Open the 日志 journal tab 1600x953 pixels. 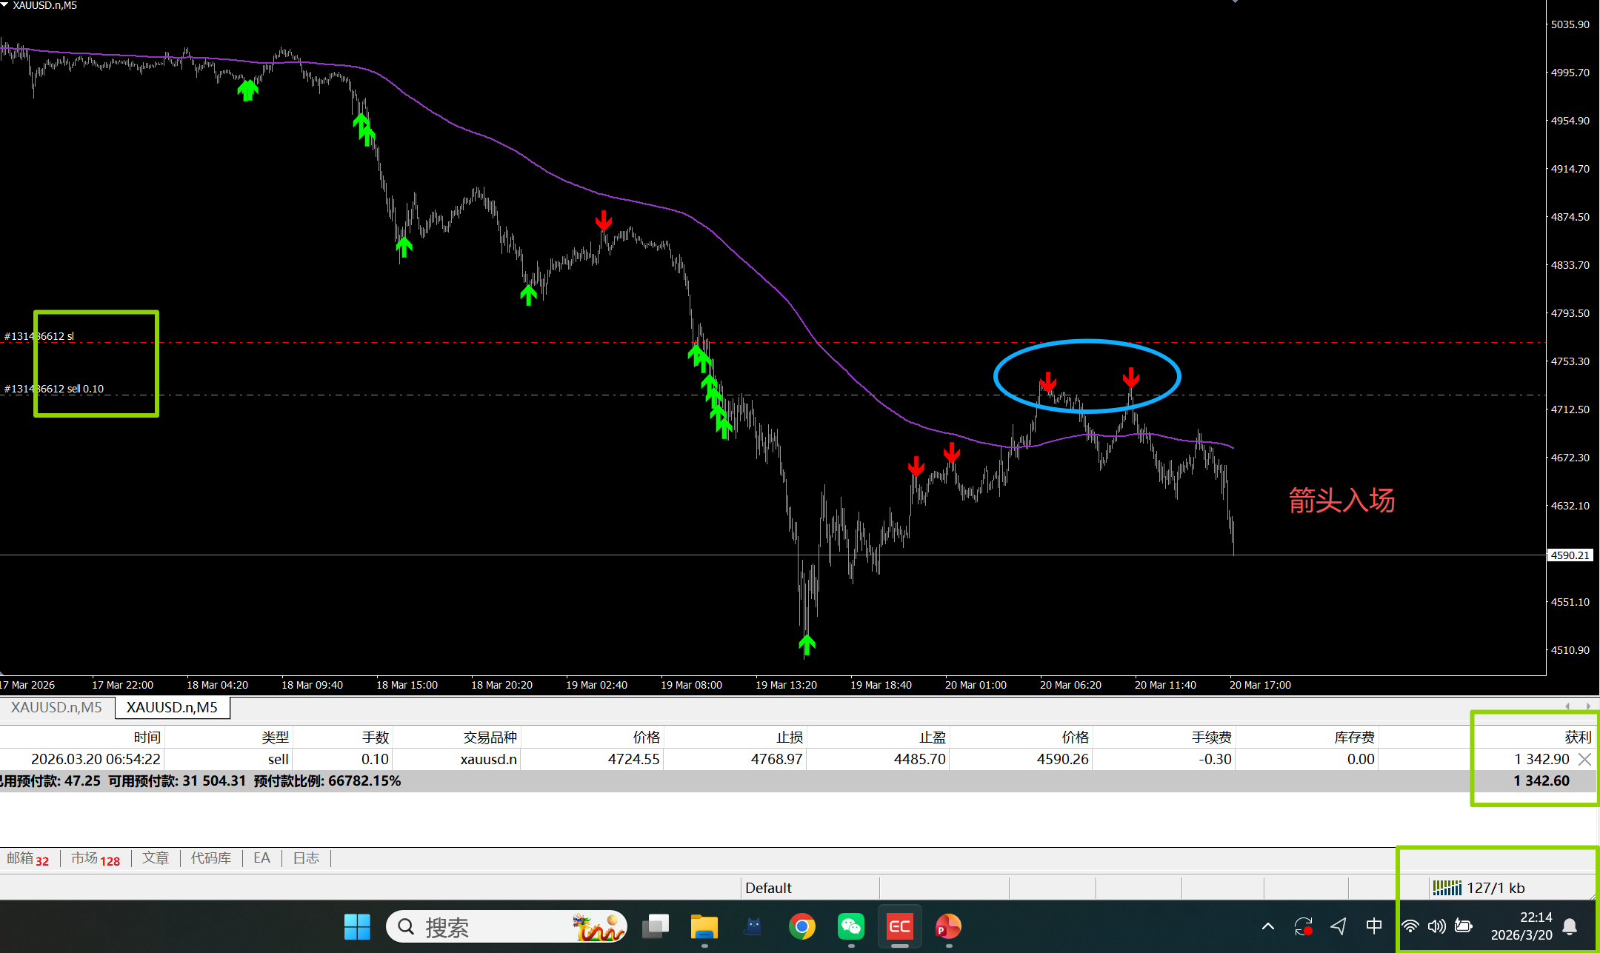[306, 858]
